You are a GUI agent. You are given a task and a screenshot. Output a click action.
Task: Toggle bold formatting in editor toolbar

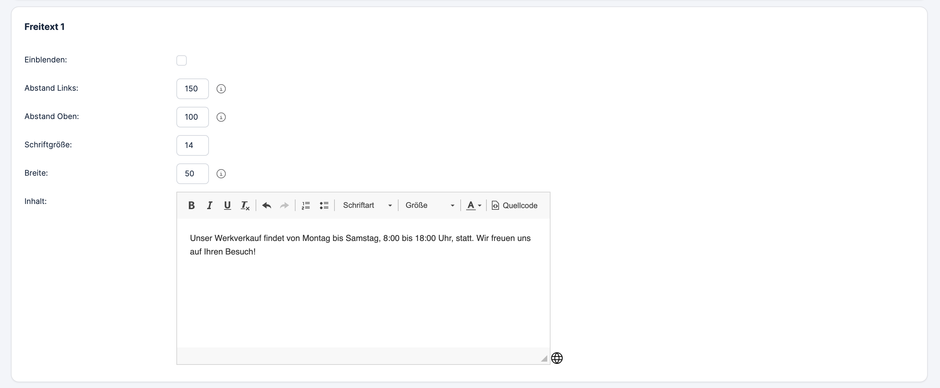191,206
